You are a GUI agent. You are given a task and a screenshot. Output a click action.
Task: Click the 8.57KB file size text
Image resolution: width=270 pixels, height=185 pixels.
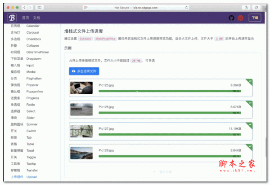(x=236, y=107)
